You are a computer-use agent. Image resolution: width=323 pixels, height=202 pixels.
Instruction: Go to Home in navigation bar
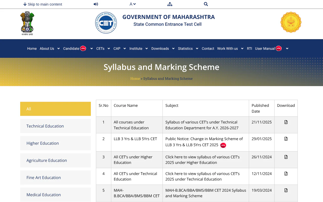(x=32, y=48)
